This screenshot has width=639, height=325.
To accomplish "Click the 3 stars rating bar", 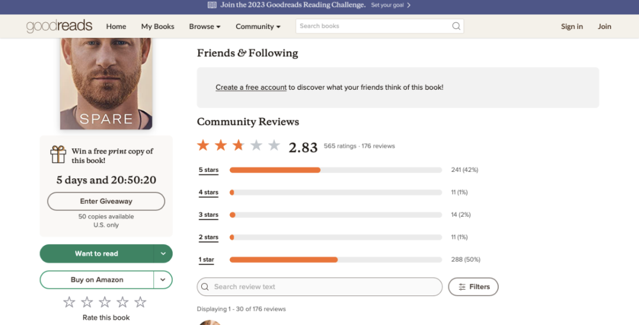I will 336,214.
